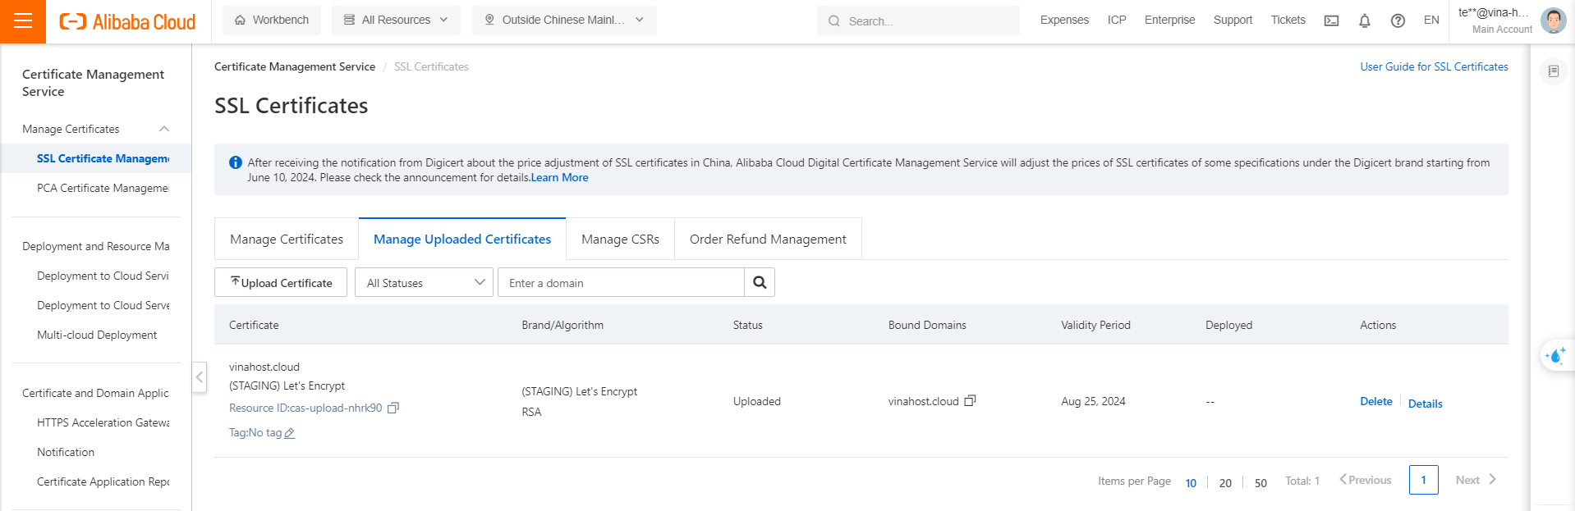Open the help question mark icon

click(1397, 21)
